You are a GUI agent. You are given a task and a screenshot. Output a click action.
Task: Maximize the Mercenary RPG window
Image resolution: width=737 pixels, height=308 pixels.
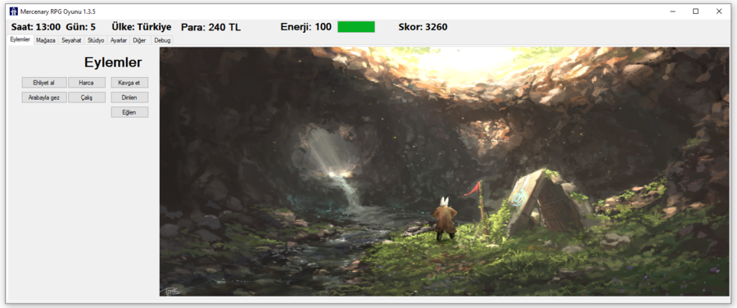[x=695, y=11]
